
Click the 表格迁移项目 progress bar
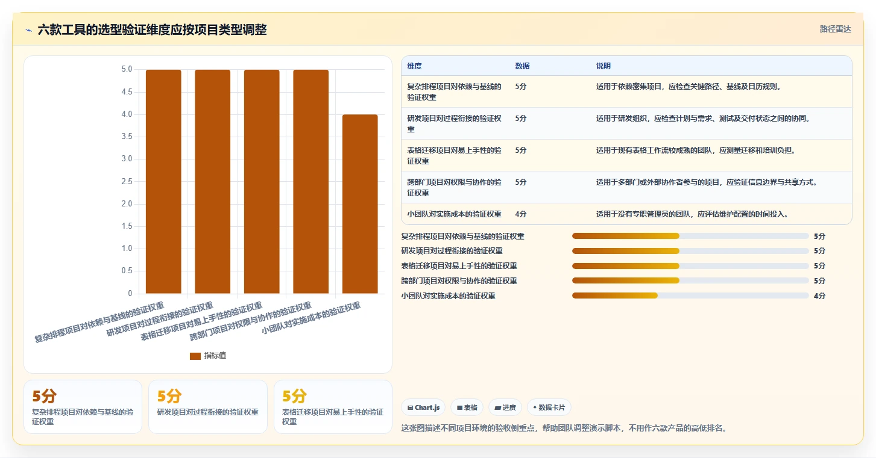[690, 266]
